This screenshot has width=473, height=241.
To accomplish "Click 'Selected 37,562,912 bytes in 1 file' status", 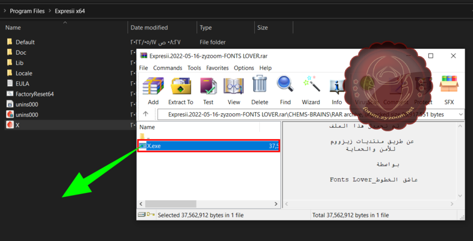I will 201,215.
